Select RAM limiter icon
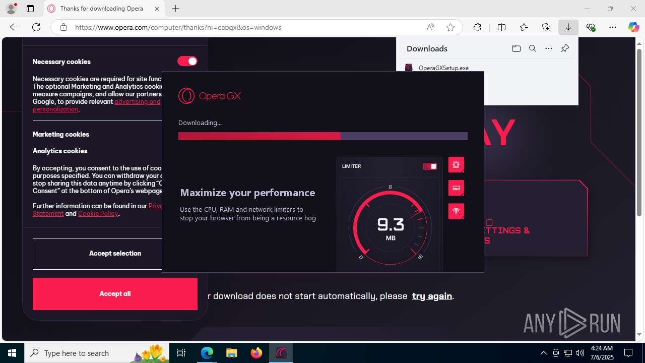The height and width of the screenshot is (363, 645). pyautogui.click(x=456, y=188)
